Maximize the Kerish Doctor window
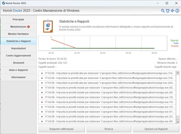Viewport: 181px width, 134px height. click(x=167, y=3)
